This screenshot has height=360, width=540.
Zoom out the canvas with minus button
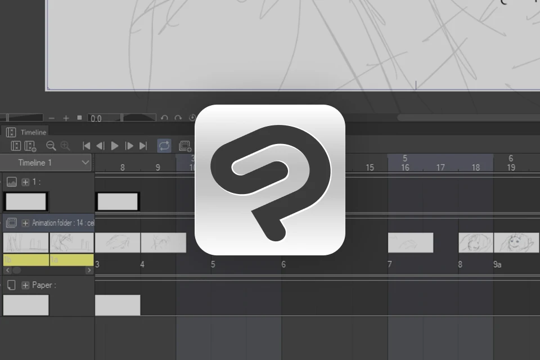click(52, 118)
